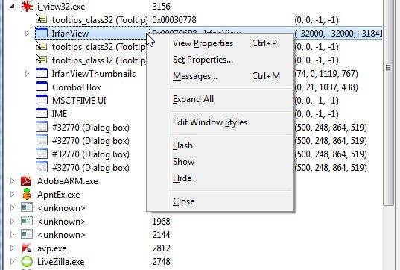Click the vertical scrollbar thumb
This screenshot has width=400, height=270.
[388, 102]
